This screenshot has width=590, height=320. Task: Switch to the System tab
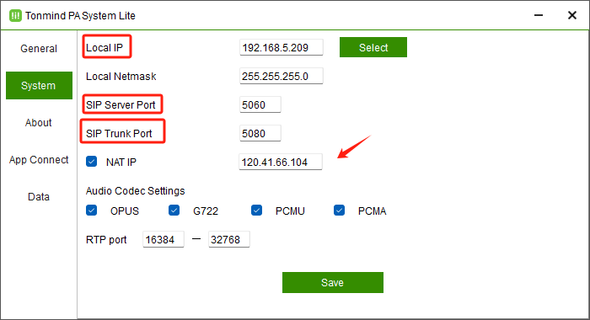click(x=39, y=85)
